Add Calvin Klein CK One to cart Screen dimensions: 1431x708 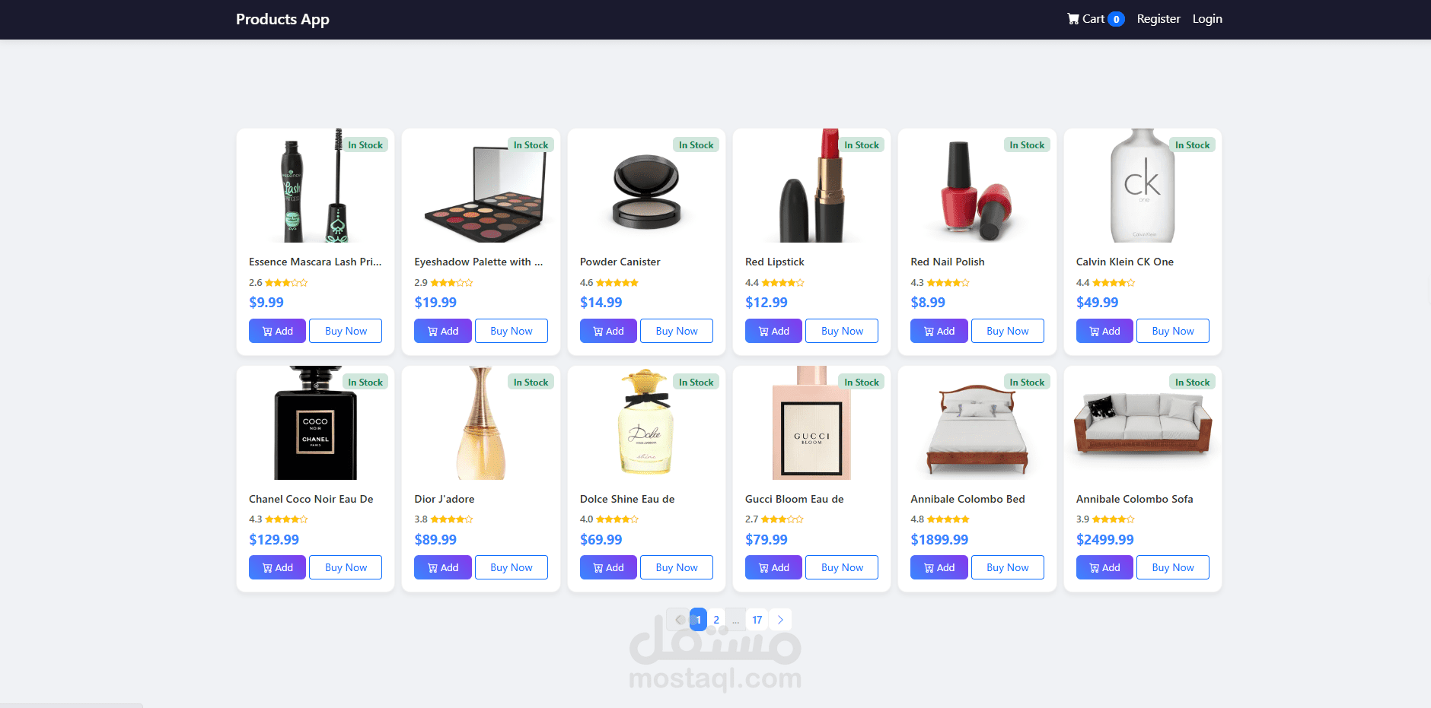pos(1104,331)
